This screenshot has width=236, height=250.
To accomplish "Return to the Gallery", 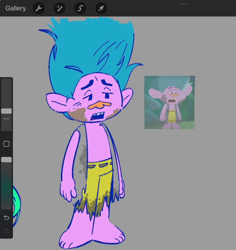I will (16, 8).
